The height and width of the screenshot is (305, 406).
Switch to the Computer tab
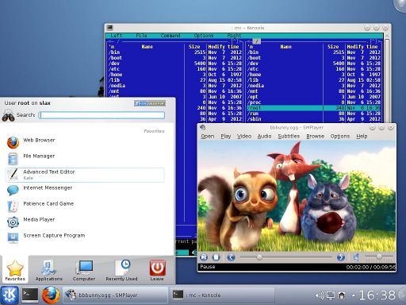coord(84,270)
